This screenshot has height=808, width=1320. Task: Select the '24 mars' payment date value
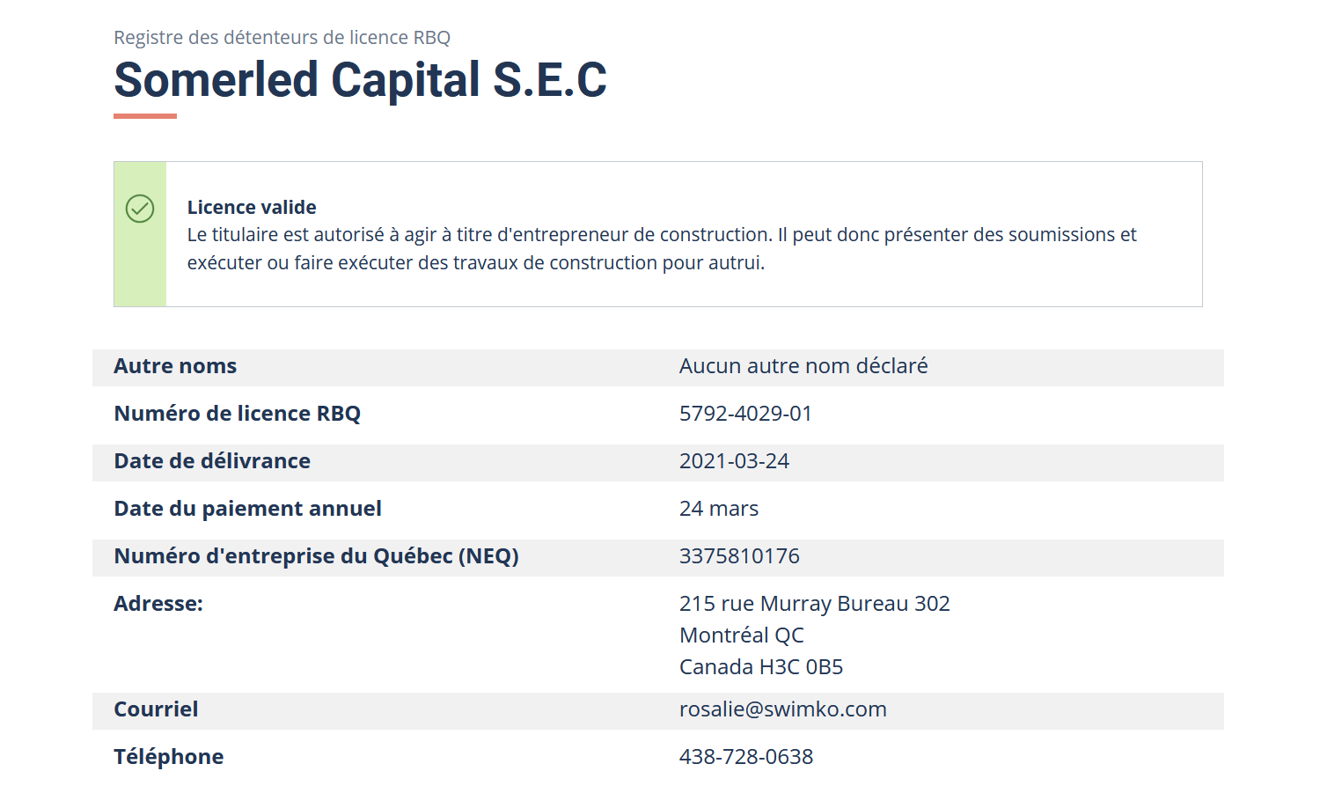click(718, 509)
